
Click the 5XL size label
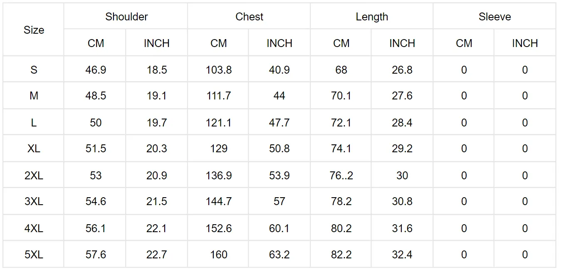point(34,255)
